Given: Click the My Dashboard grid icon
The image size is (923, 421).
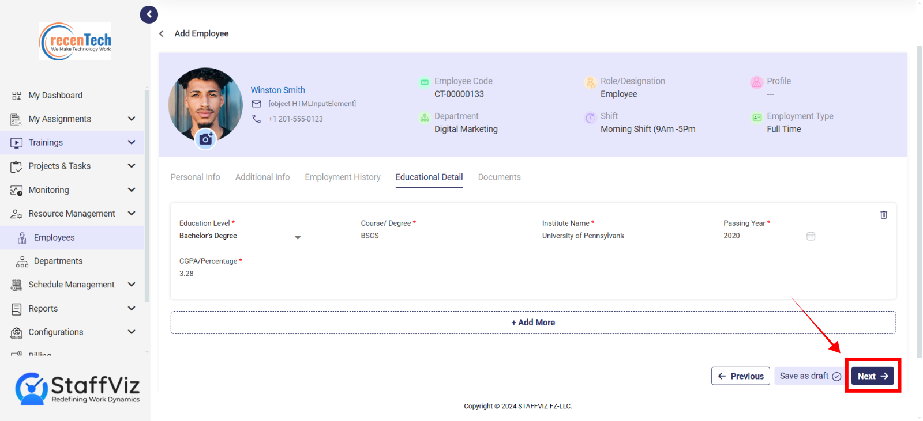Looking at the screenshot, I should pyautogui.click(x=17, y=96).
